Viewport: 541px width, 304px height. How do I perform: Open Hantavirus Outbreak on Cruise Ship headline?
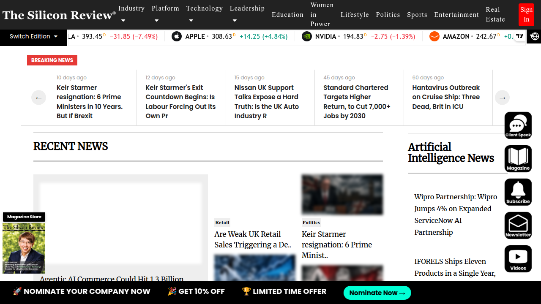coord(446,97)
